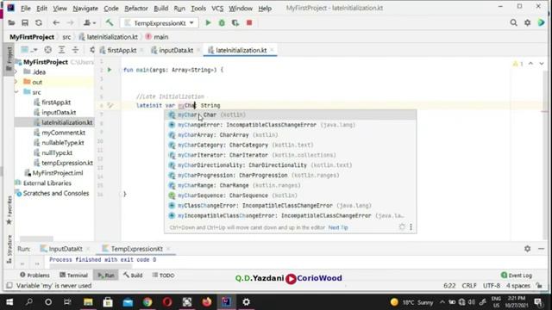The height and width of the screenshot is (310, 552).
Task: Open Scratches and Consoles node
Action: [x=55, y=193]
